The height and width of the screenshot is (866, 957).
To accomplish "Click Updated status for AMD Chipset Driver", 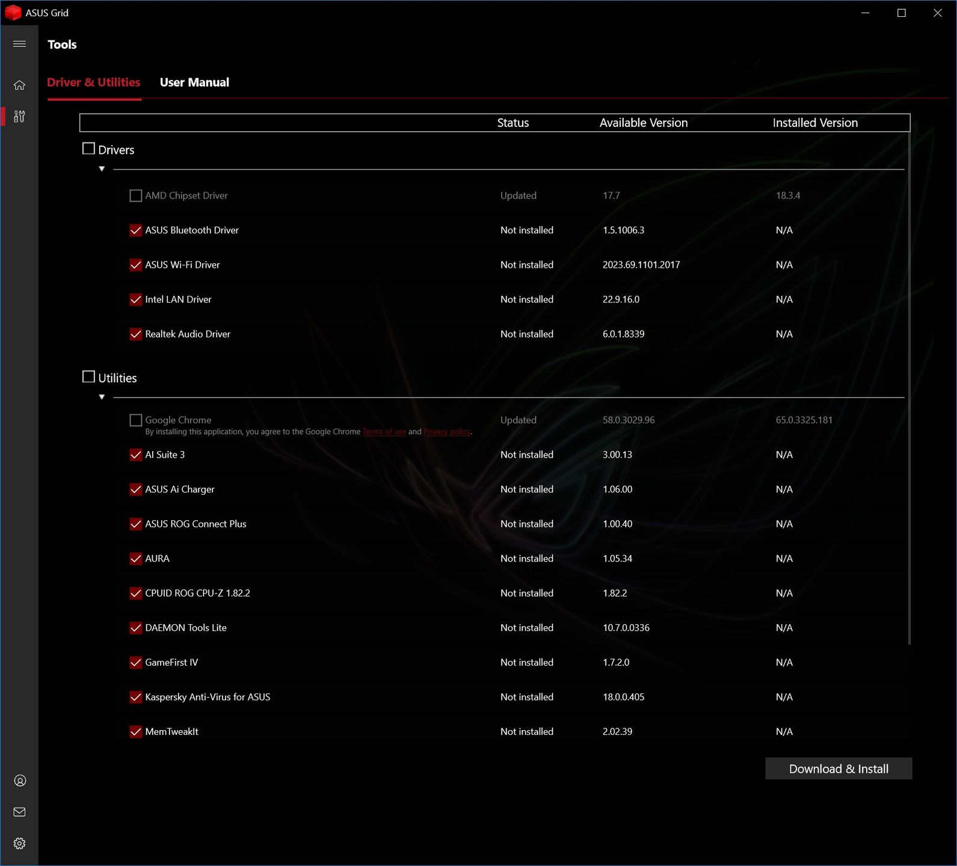I will pyautogui.click(x=519, y=195).
